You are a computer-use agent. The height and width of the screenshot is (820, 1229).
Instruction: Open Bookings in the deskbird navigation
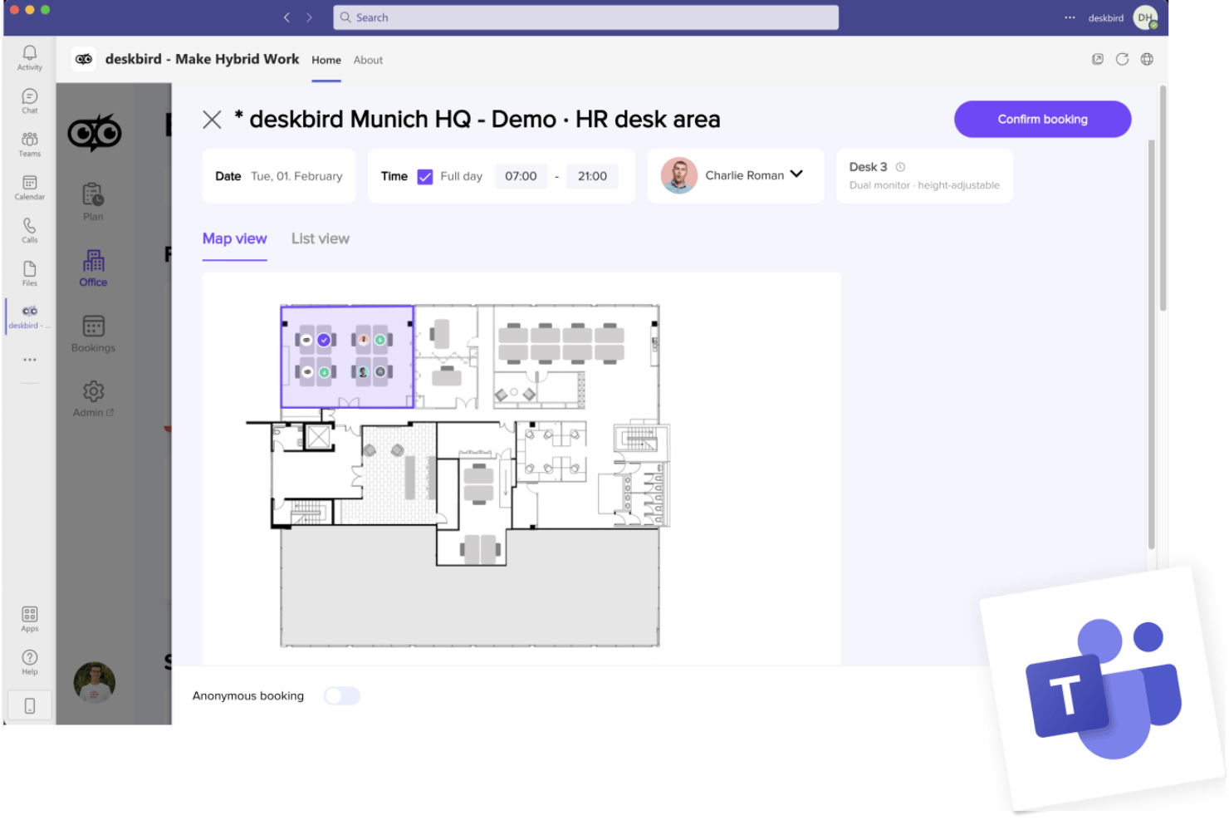click(93, 333)
